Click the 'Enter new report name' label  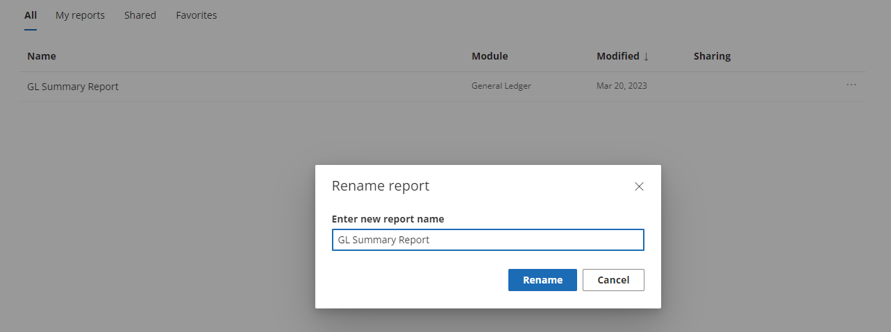(x=388, y=219)
